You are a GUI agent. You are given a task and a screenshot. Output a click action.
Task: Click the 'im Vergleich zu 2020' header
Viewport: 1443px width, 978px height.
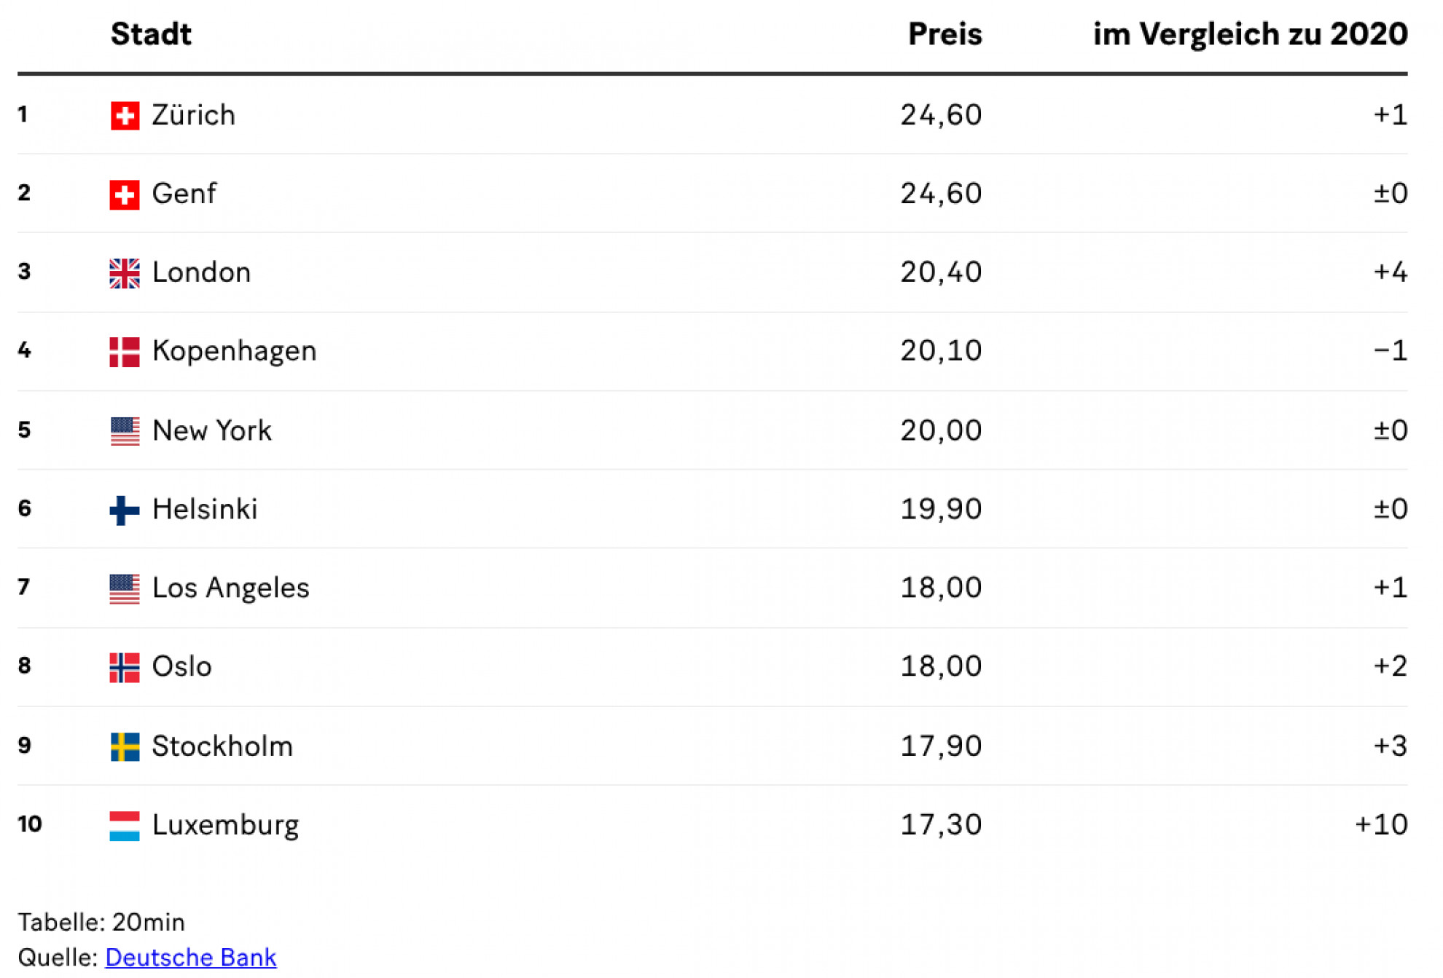click(x=1250, y=34)
